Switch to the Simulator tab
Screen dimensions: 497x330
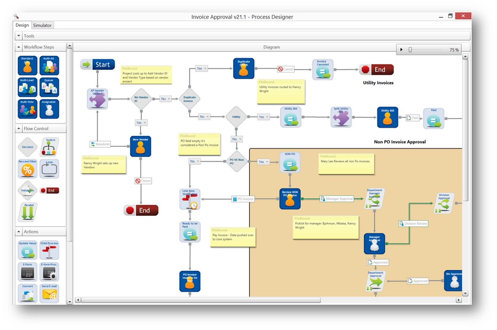click(42, 25)
